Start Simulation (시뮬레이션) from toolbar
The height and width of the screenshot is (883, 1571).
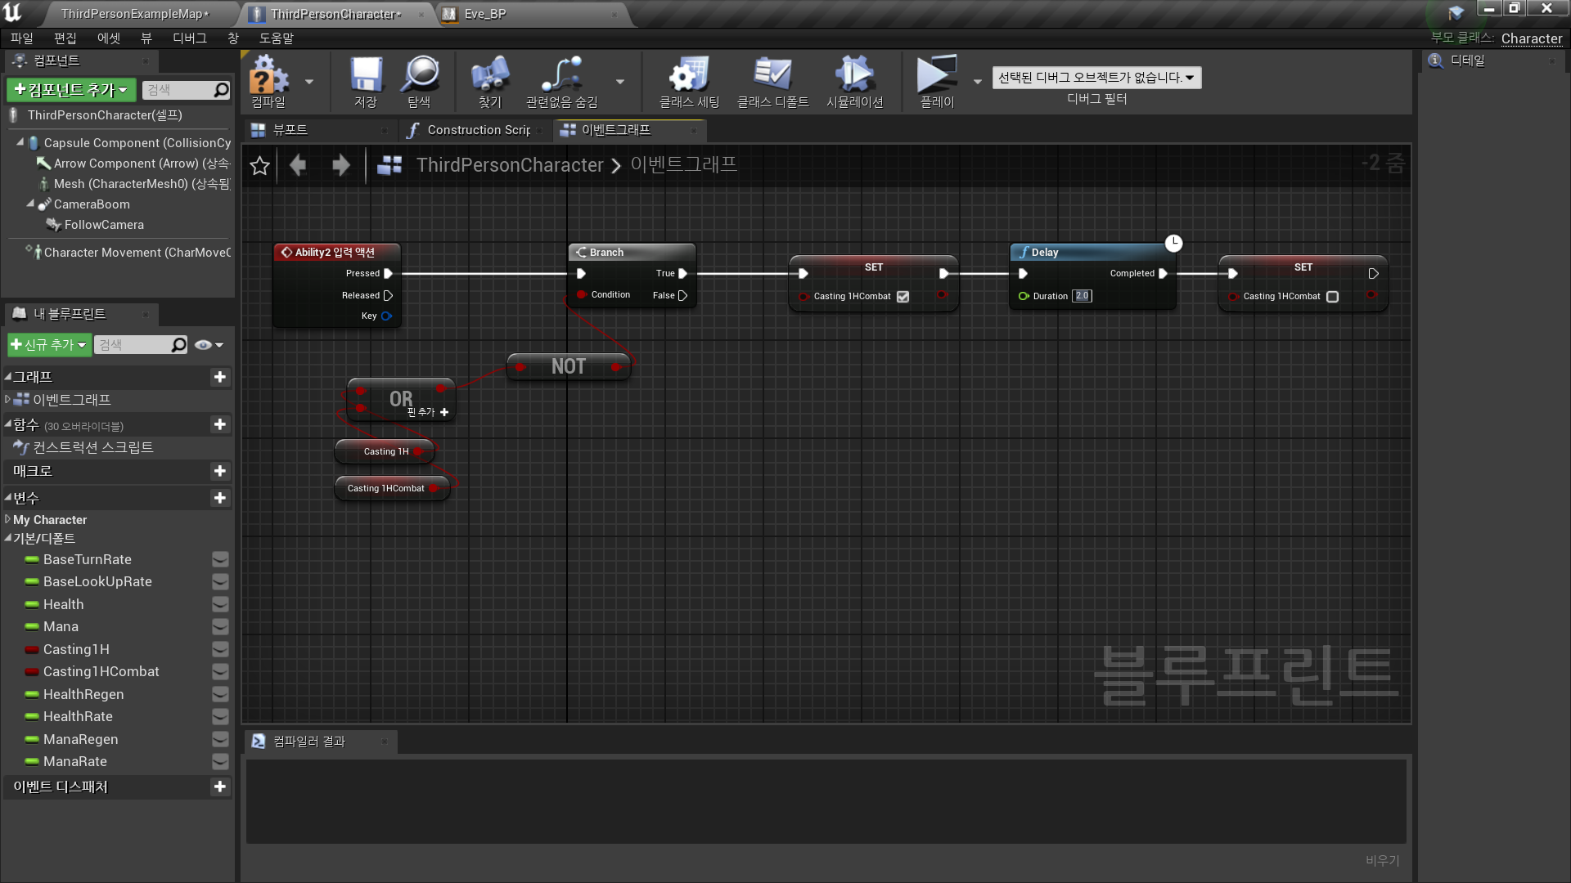pyautogui.click(x=854, y=76)
